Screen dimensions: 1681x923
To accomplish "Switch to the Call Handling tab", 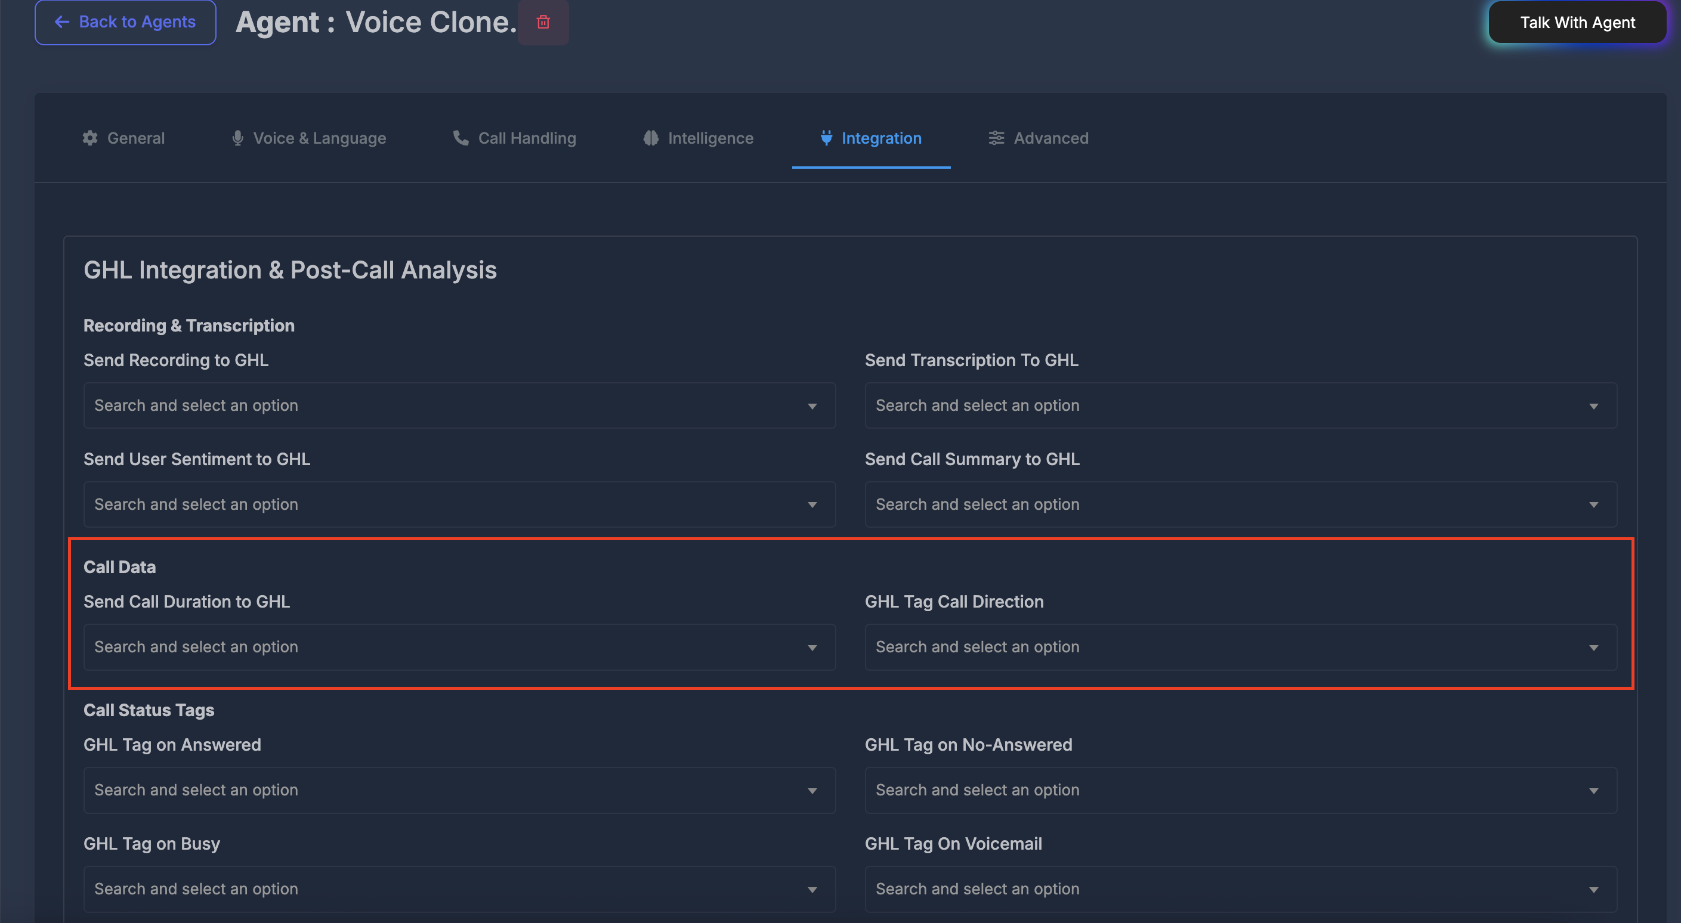I will coord(526,138).
